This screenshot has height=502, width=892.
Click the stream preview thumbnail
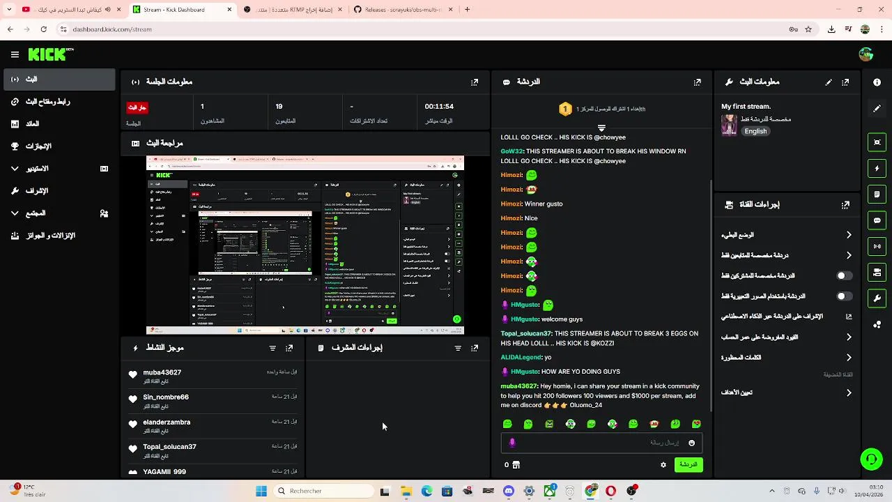[x=305, y=245]
